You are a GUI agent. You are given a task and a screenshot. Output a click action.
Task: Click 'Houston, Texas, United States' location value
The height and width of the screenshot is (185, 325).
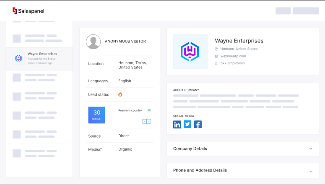(x=133, y=65)
